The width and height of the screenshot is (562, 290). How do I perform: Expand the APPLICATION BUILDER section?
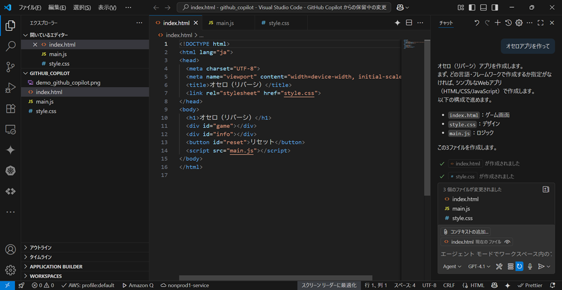click(x=85, y=267)
